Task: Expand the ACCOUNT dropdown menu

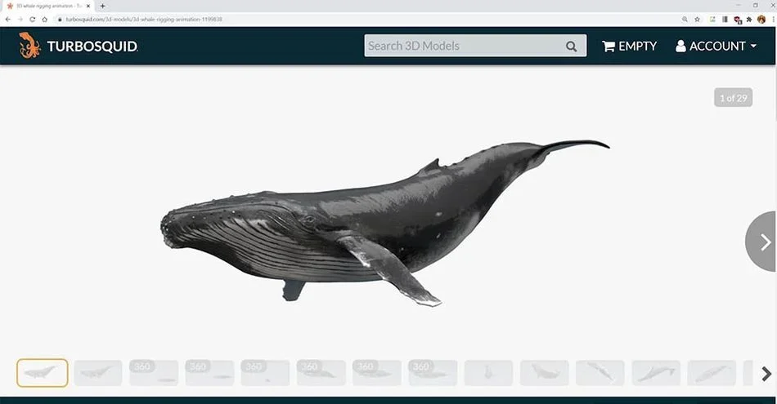Action: click(x=716, y=46)
